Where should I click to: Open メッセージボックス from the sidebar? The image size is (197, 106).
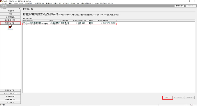10,93
